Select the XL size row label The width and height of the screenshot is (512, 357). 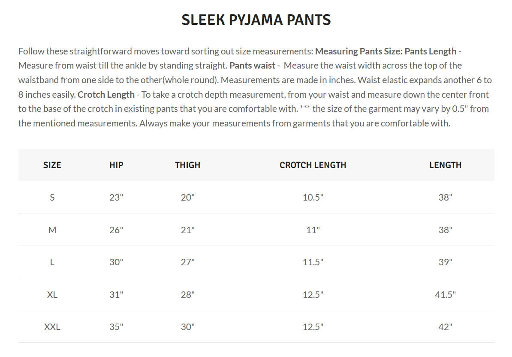[x=52, y=295]
